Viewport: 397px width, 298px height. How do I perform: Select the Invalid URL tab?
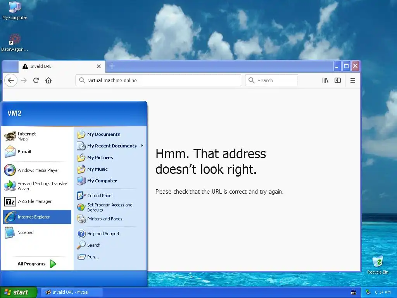[62, 66]
